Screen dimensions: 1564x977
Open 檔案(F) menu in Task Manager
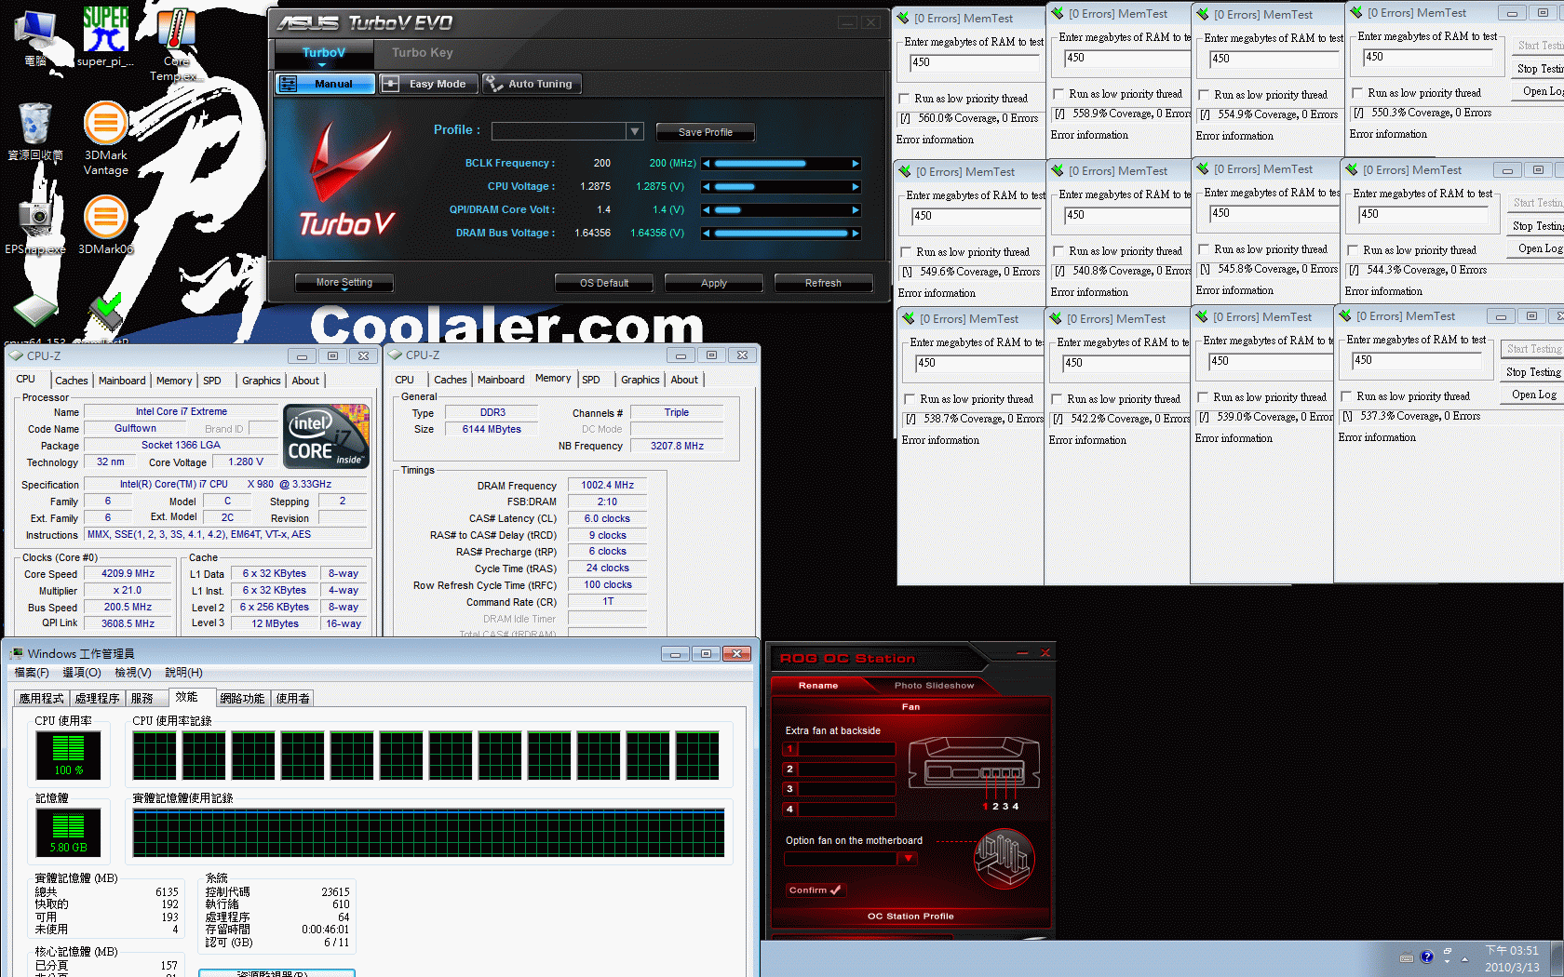pos(32,673)
